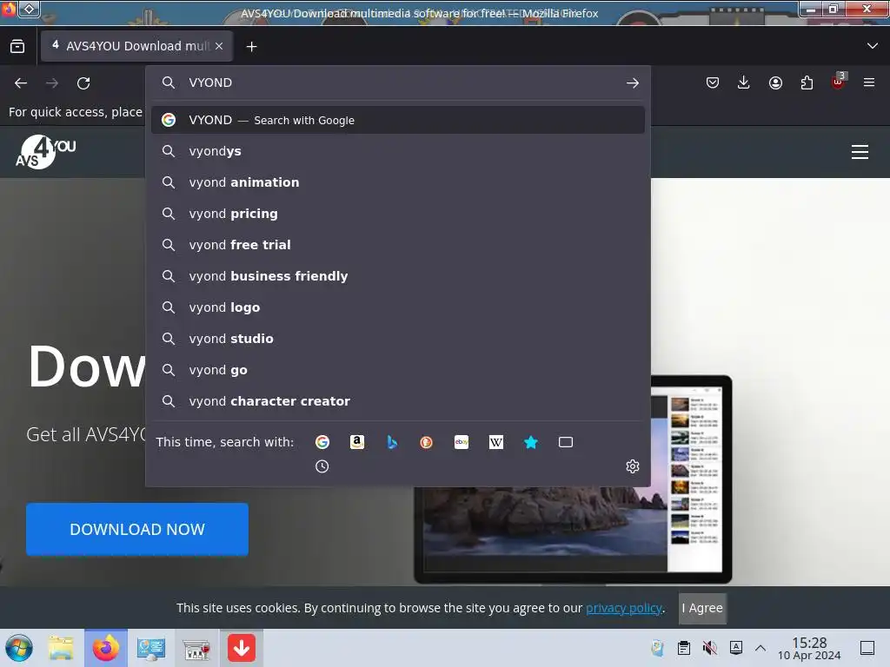
Task: Select 'VYOND — Search with Google' suggestion
Action: coord(397,120)
